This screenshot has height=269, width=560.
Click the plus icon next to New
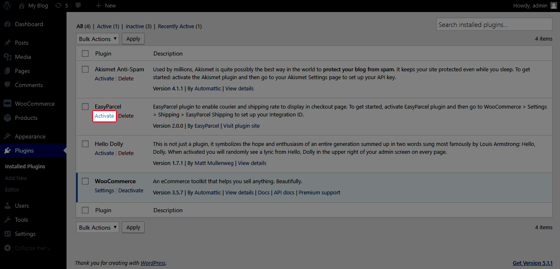click(x=98, y=5)
